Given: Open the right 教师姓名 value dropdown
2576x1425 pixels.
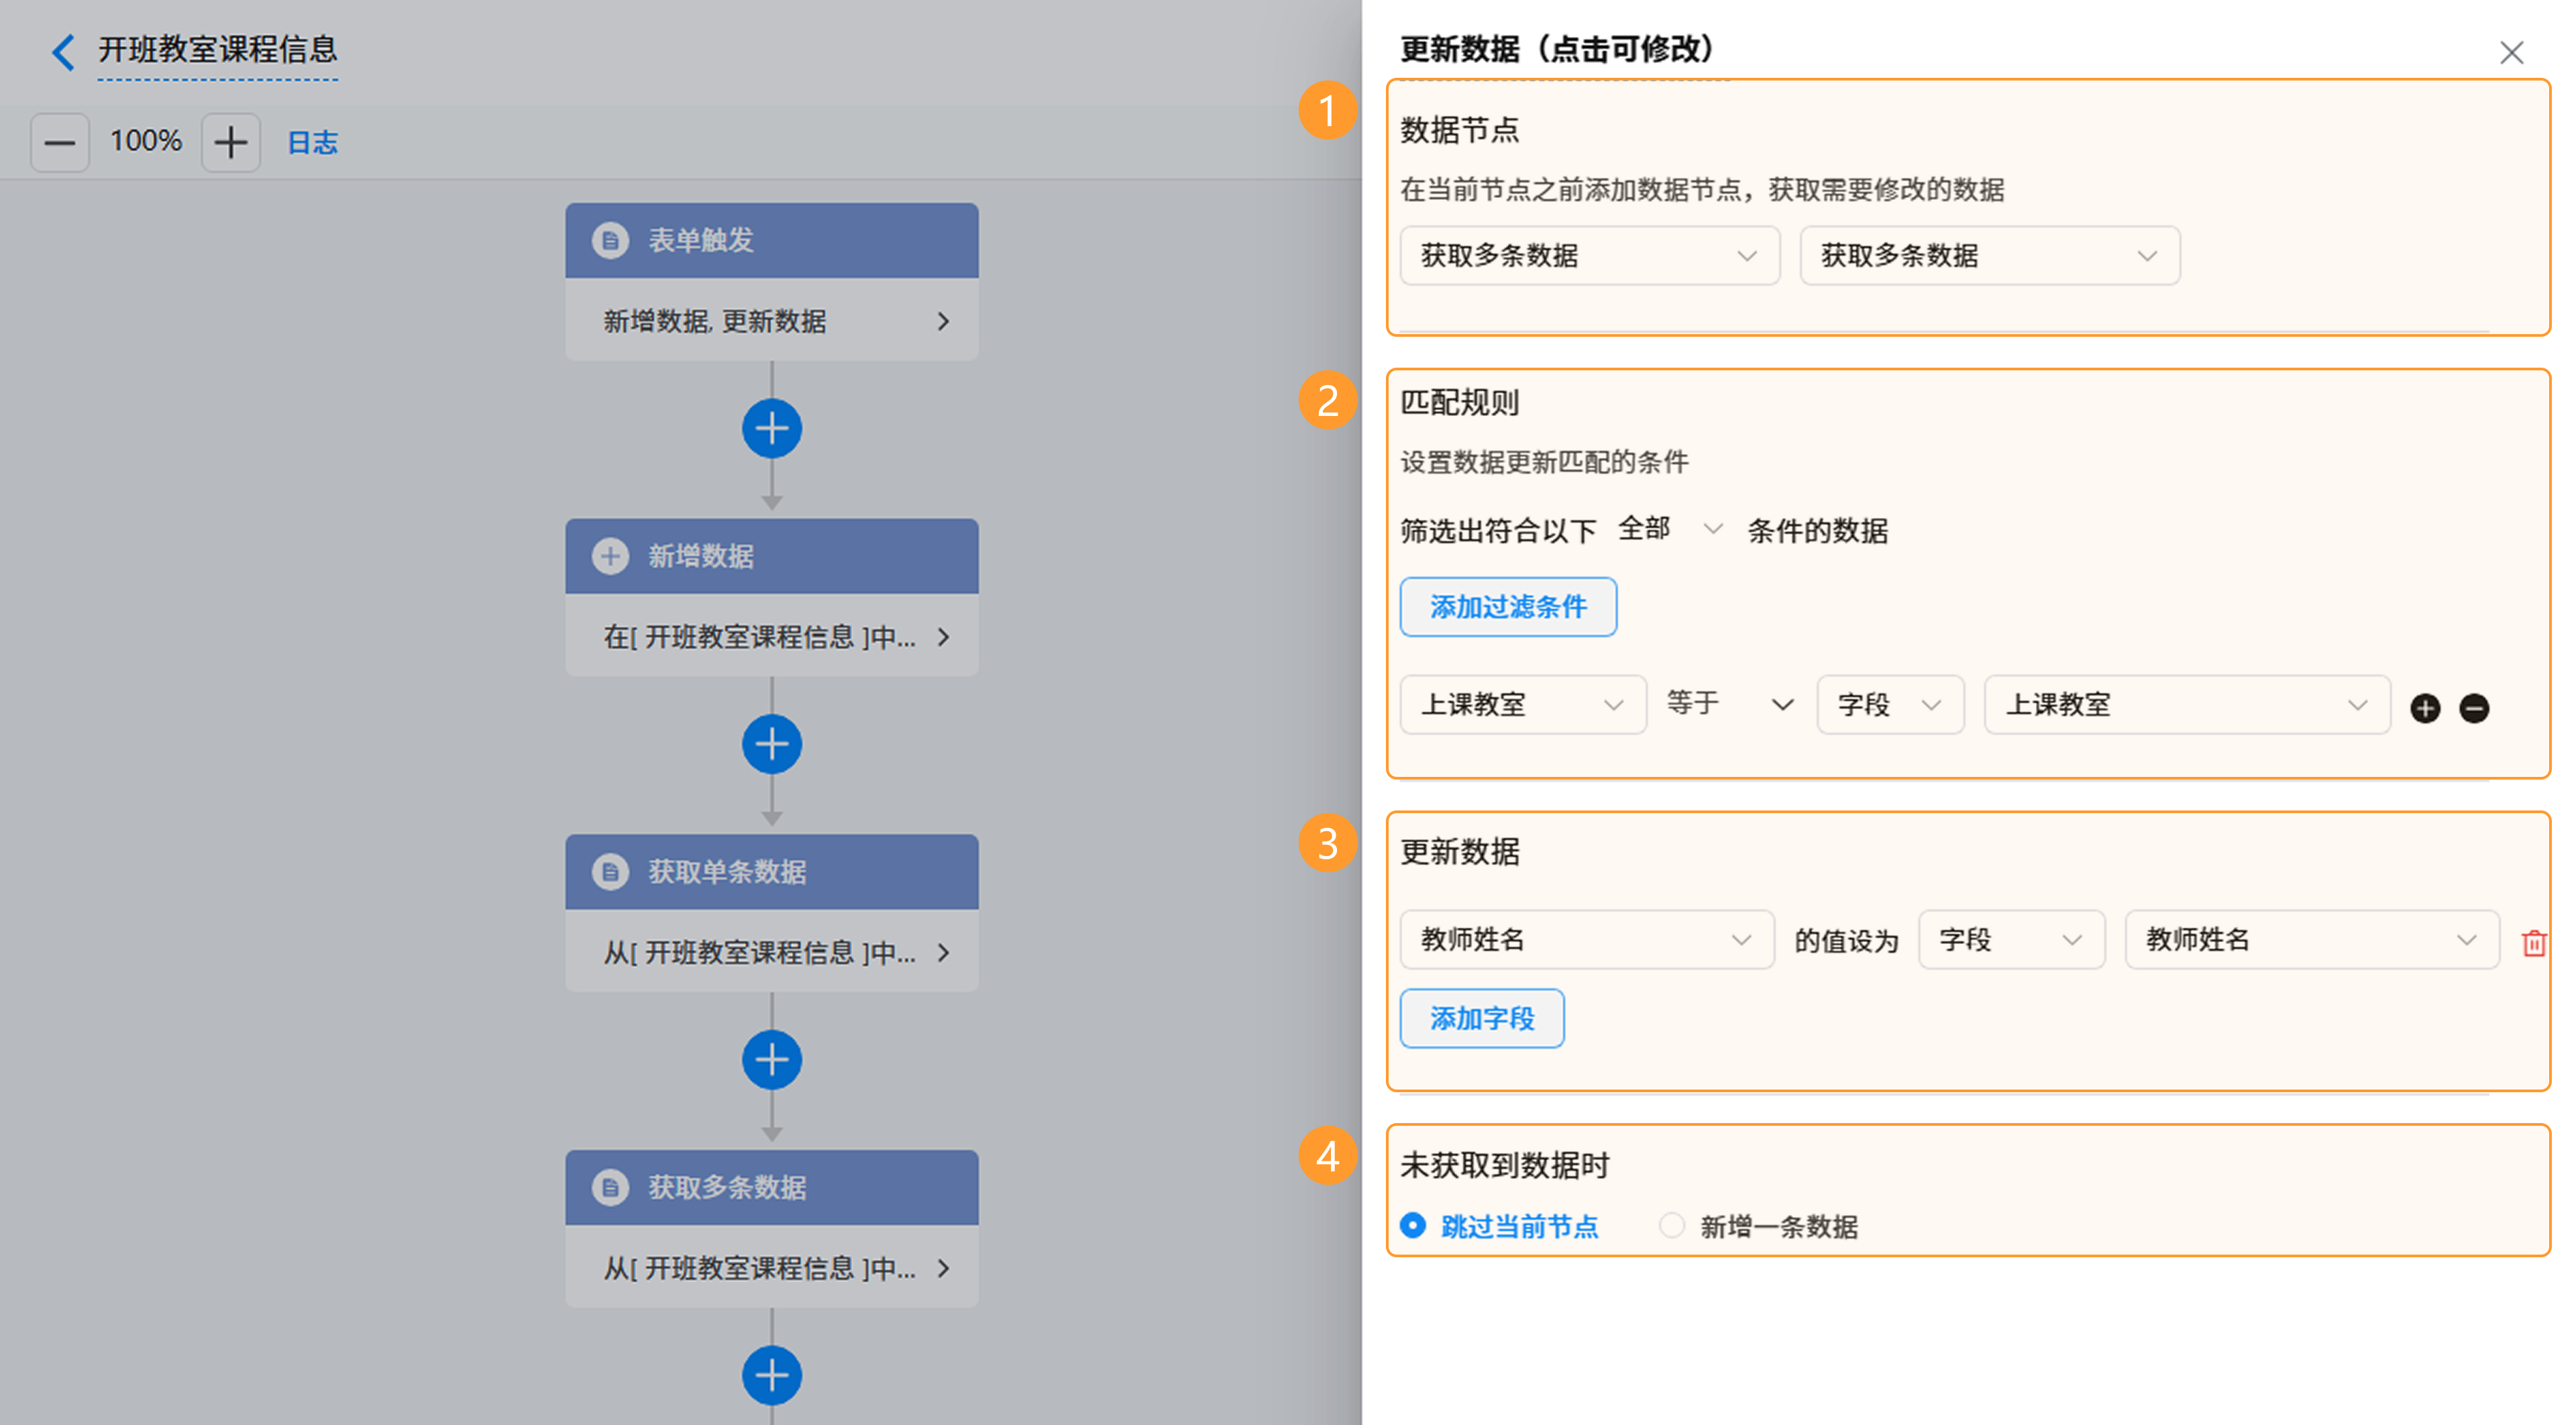Looking at the screenshot, I should coord(2312,940).
